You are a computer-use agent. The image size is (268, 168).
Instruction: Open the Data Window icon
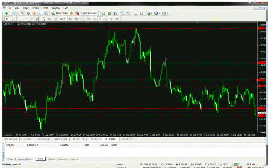tap(29, 13)
